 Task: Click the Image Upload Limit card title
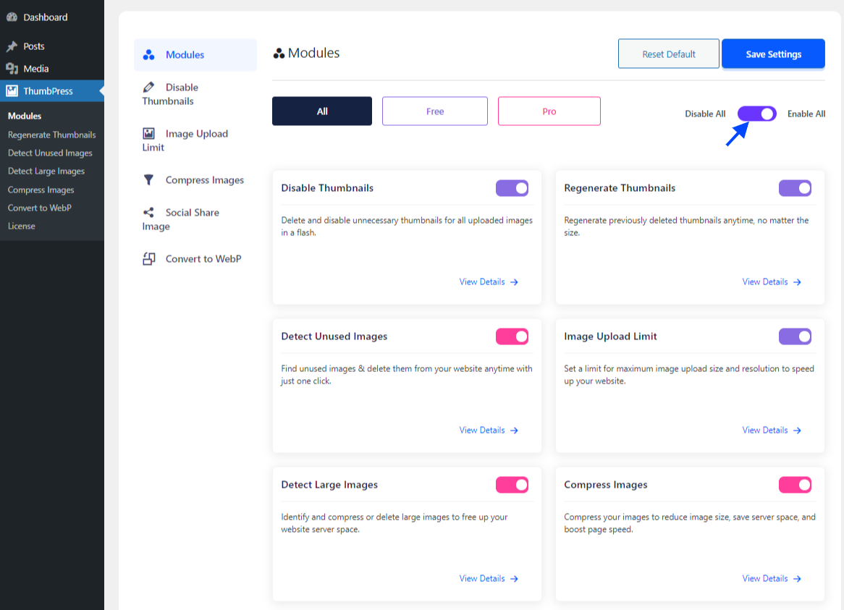point(610,336)
